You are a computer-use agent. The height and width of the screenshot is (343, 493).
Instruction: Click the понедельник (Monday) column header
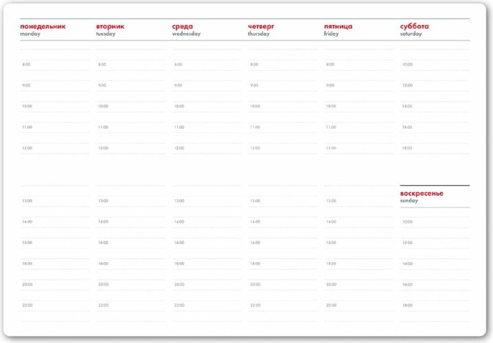tap(43, 27)
